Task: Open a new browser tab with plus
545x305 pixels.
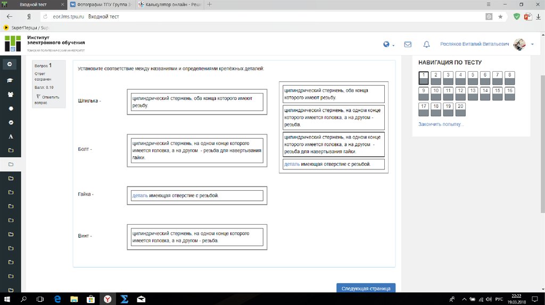Action: 209,4
